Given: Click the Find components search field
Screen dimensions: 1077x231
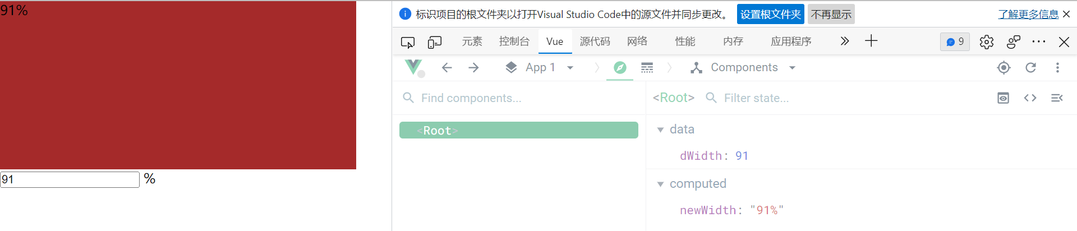Looking at the screenshot, I should click(x=519, y=98).
